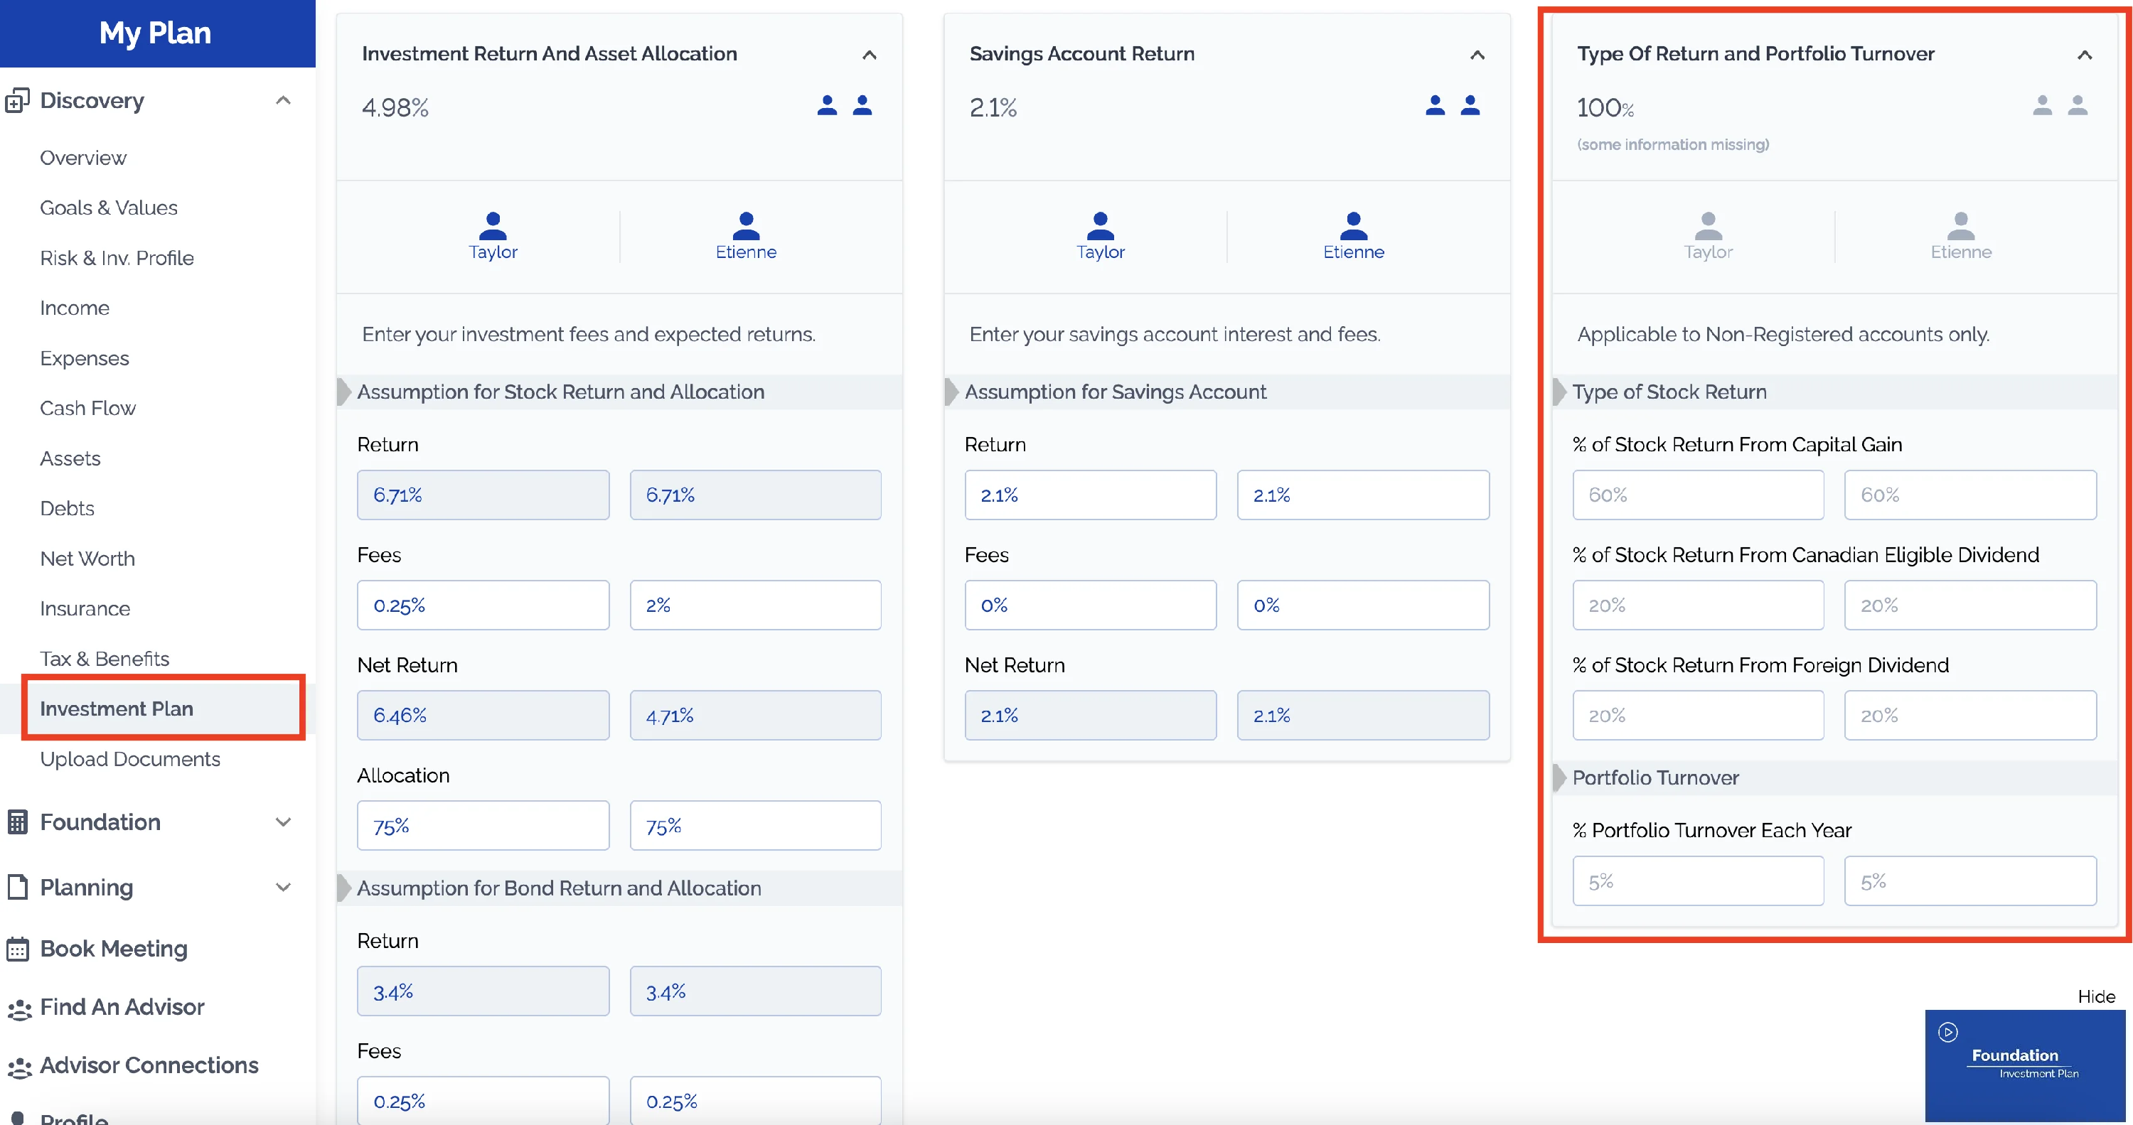Go to Tax & Benefits page
2133x1125 pixels.
tap(105, 658)
